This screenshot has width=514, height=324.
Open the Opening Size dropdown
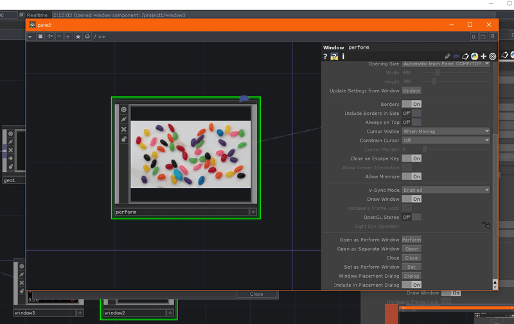[446, 64]
